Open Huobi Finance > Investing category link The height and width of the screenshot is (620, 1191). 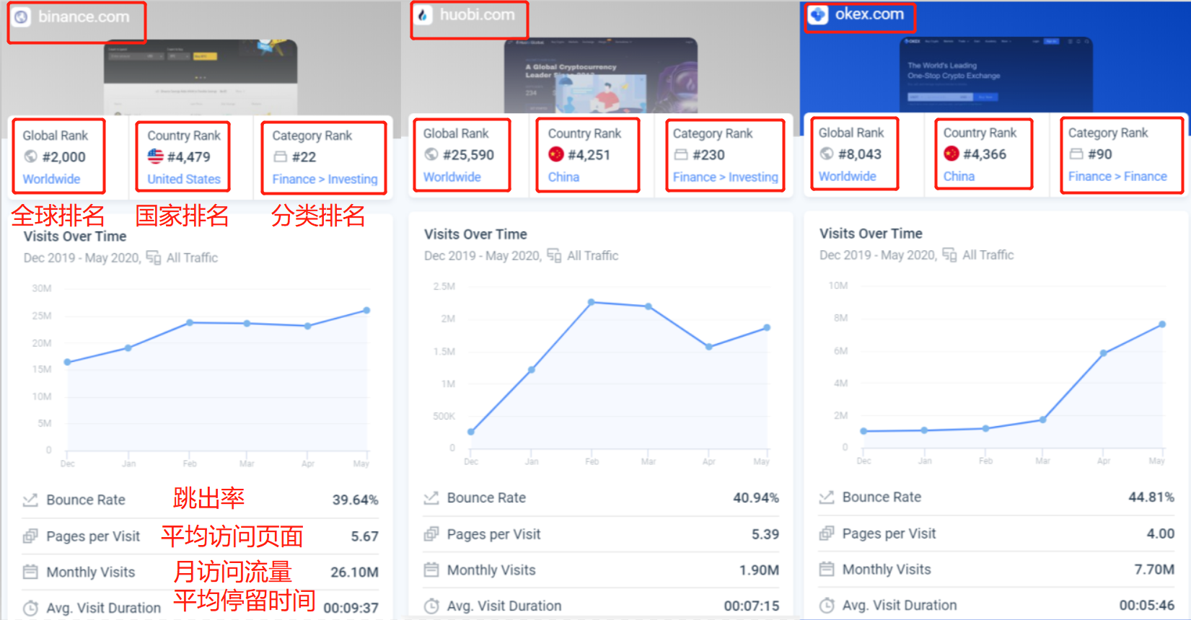point(725,177)
